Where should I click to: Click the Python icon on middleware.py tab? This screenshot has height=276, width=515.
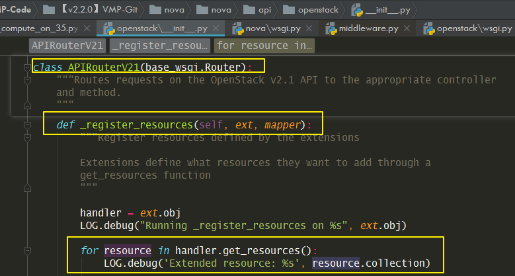point(331,29)
